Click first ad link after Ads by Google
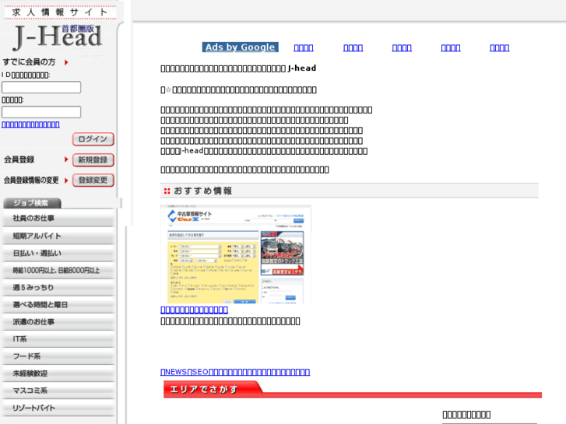 [304, 47]
